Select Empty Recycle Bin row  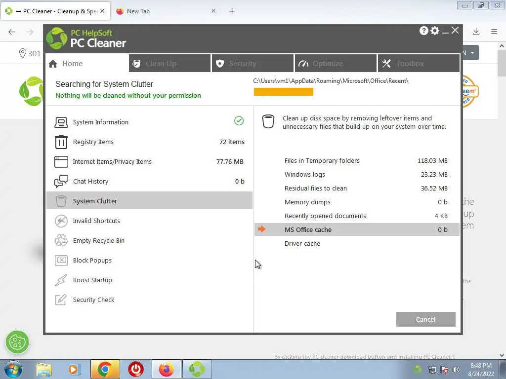[x=149, y=240]
